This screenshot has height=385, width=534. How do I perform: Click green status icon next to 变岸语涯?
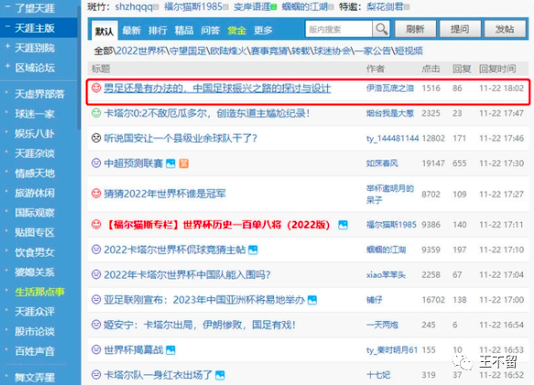[x=274, y=6]
